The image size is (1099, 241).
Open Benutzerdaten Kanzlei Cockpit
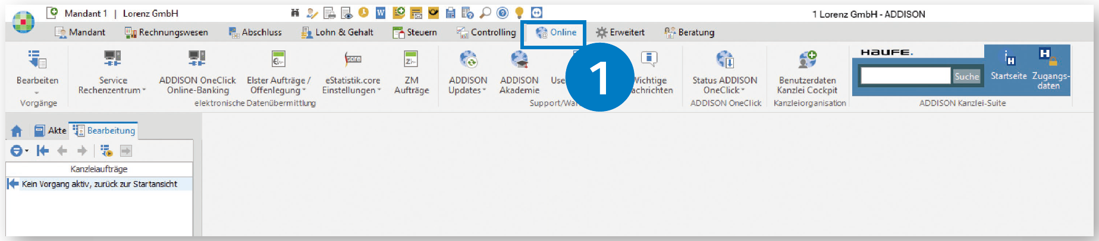807,74
